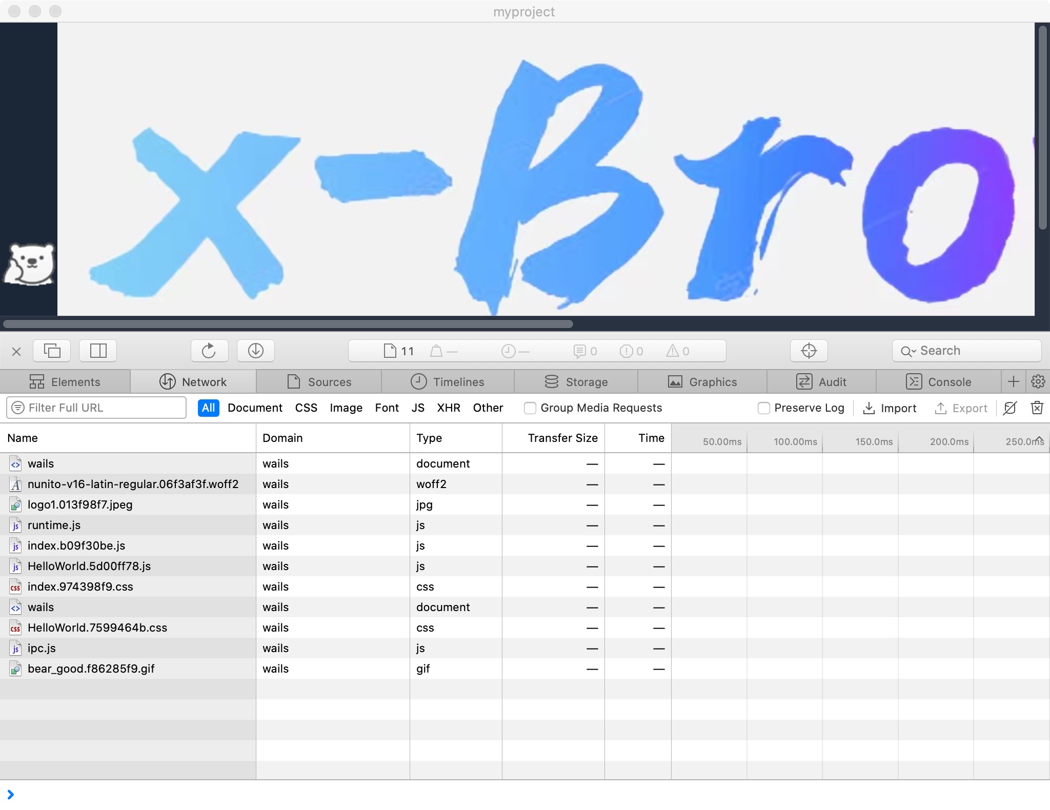Open the Search options dropdown magnifier

pos(908,351)
